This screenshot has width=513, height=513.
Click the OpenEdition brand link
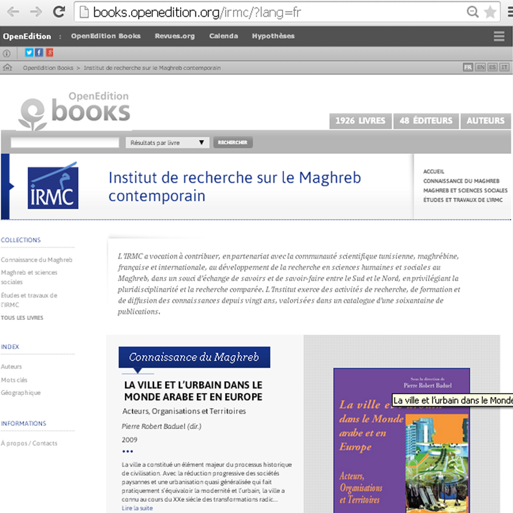[x=27, y=36]
